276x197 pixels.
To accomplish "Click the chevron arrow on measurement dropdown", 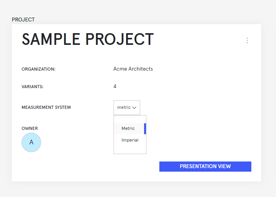I will (x=135, y=108).
